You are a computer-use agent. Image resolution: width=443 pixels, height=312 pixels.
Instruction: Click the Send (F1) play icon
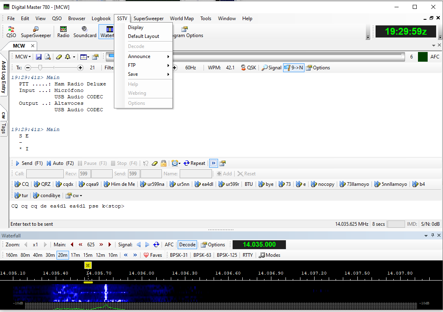coord(29,163)
